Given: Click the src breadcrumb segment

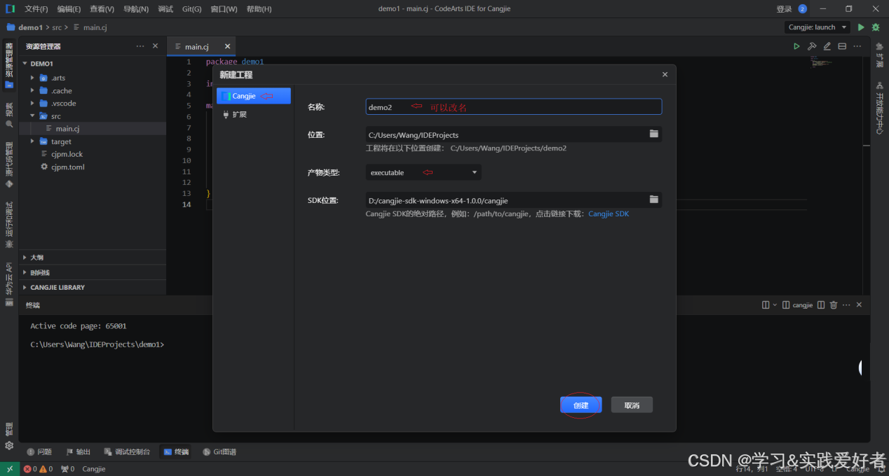Looking at the screenshot, I should [57, 27].
